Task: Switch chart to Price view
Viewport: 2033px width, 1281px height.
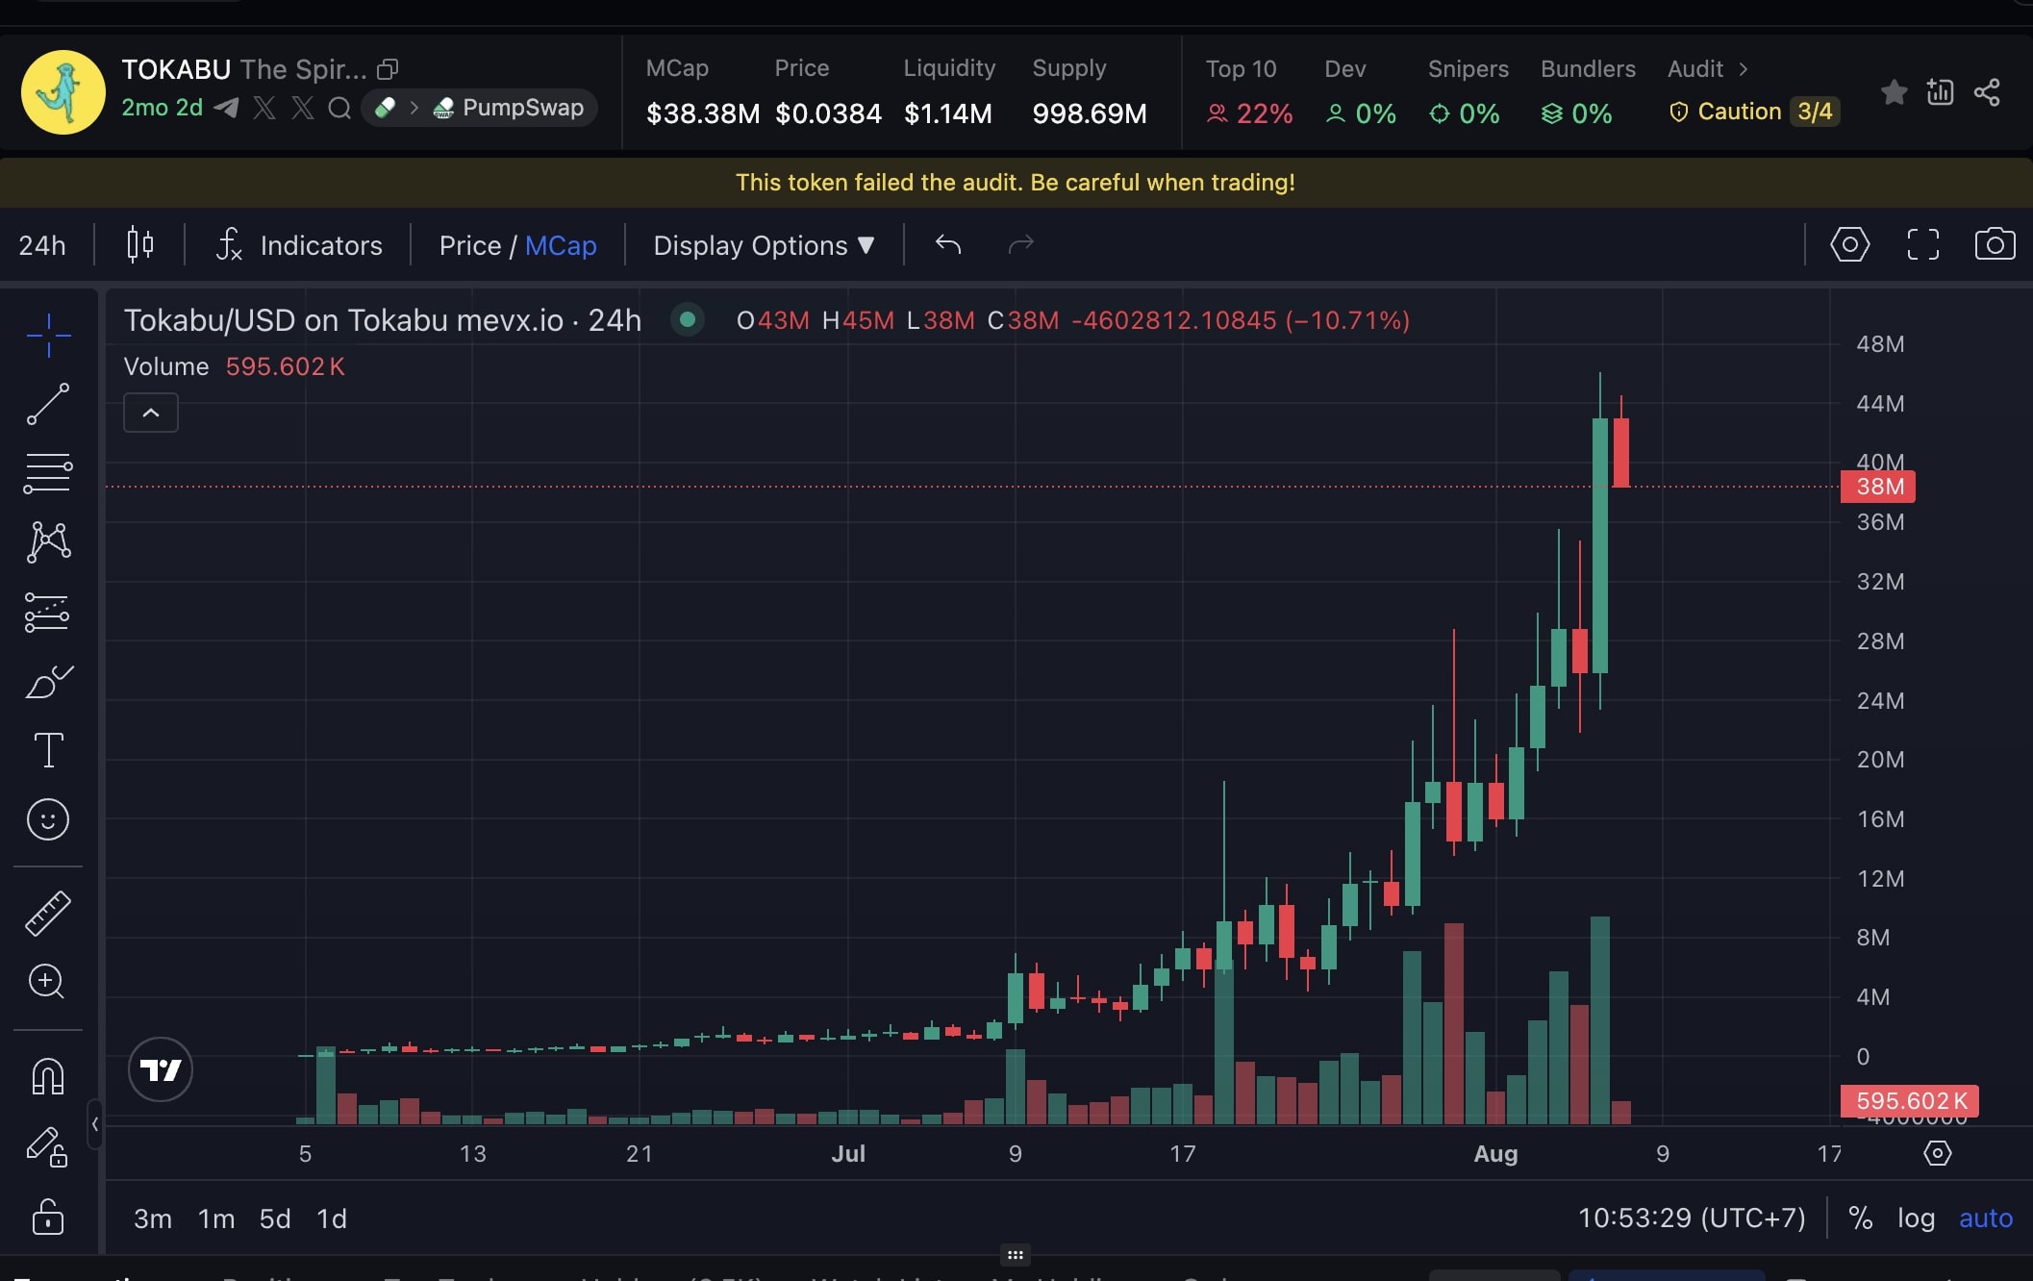Action: pyautogui.click(x=469, y=245)
